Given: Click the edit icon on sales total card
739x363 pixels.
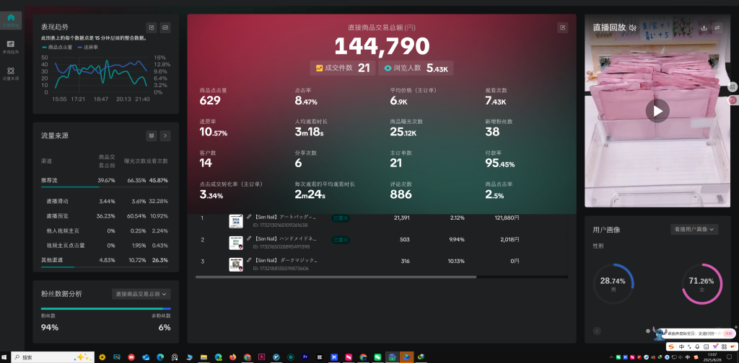Looking at the screenshot, I should pos(562,27).
